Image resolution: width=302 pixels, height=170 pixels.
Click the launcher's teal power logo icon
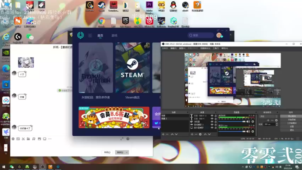[80, 35]
